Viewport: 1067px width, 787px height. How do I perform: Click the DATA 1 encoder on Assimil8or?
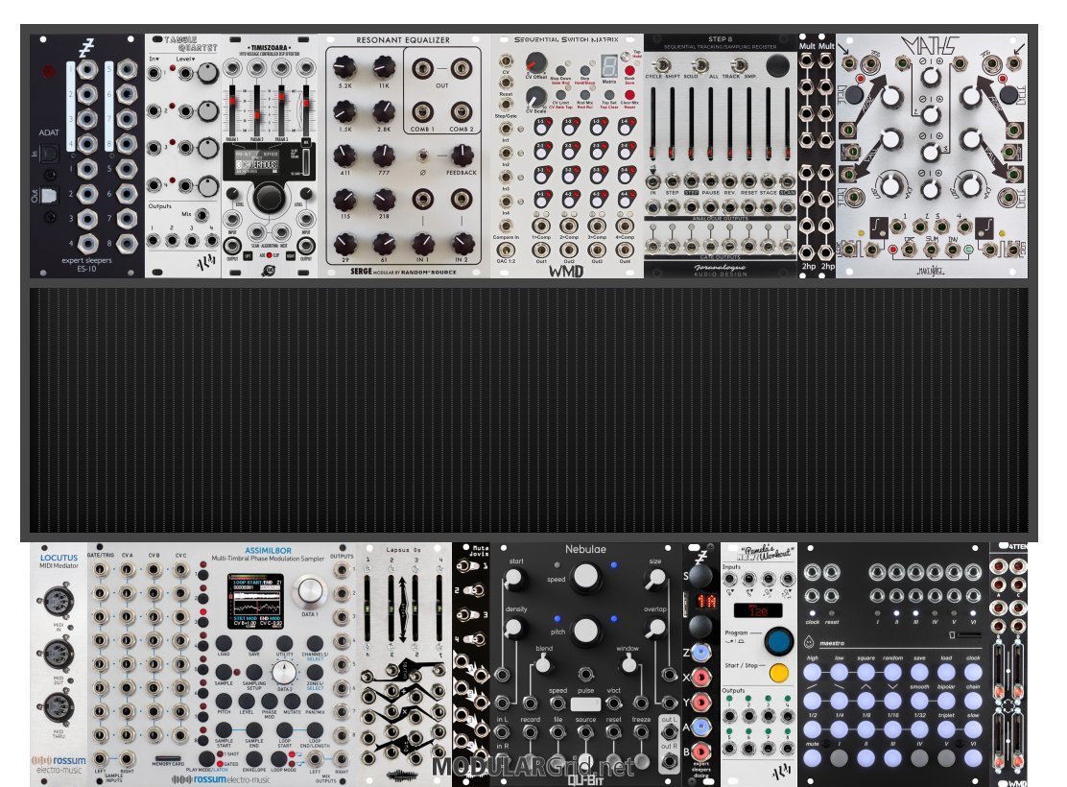(310, 591)
